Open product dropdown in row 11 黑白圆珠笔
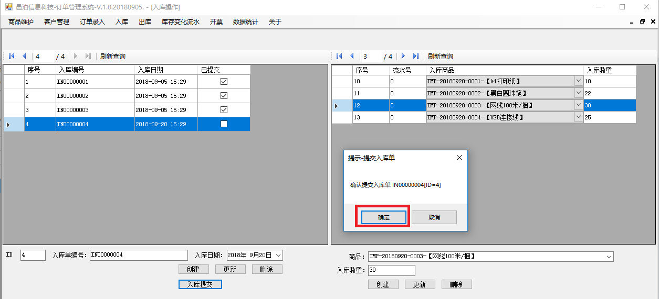The image size is (659, 299). click(578, 93)
